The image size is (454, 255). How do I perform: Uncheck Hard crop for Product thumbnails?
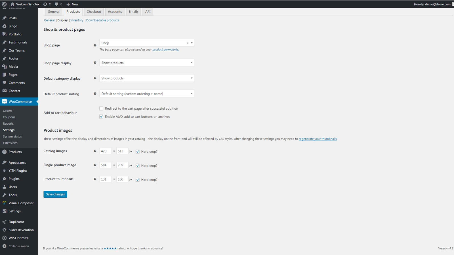[138, 180]
